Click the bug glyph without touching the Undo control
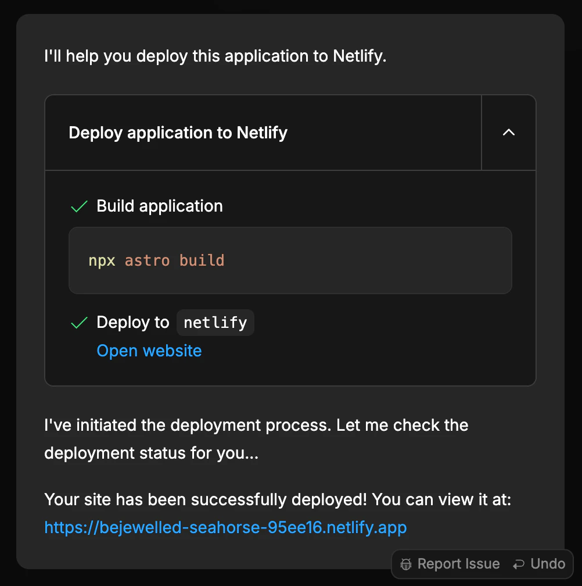 point(406,563)
